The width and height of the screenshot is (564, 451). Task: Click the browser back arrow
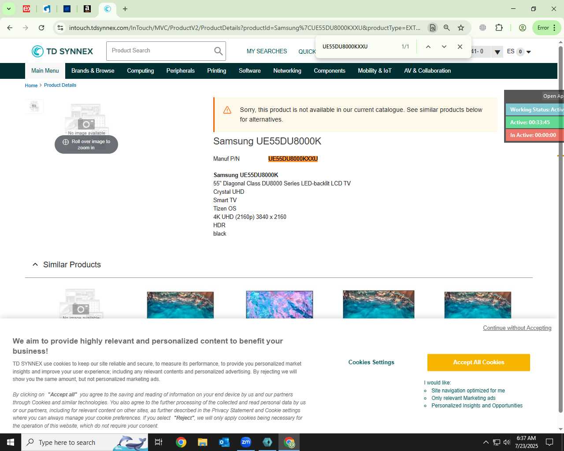tap(10, 28)
